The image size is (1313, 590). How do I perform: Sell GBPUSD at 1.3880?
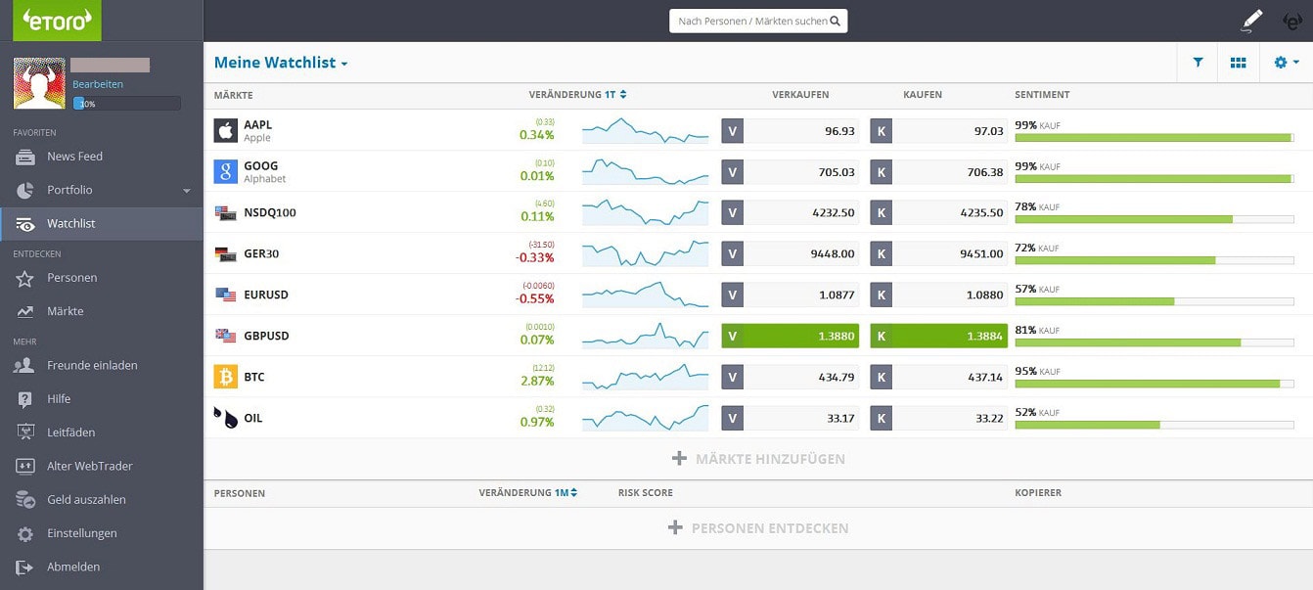[791, 336]
